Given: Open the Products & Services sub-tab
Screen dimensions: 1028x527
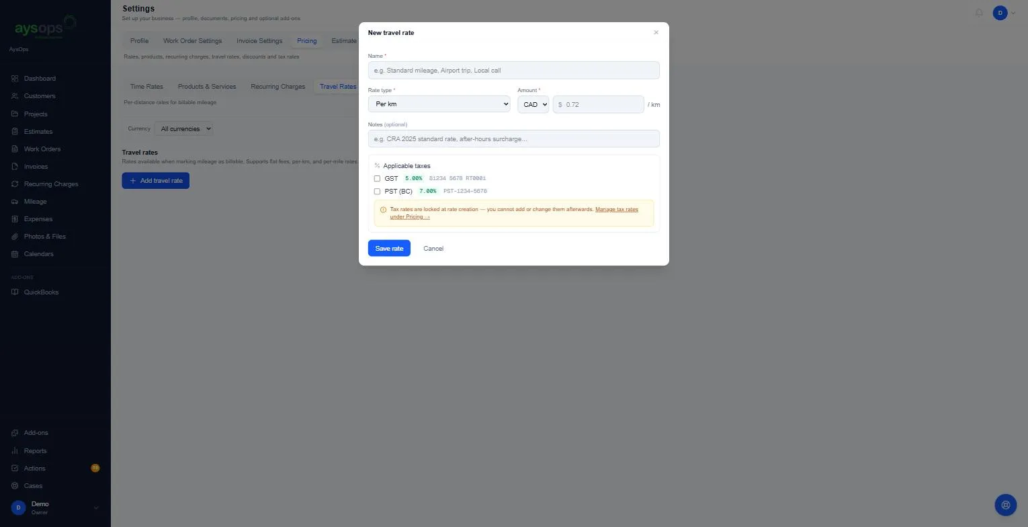Looking at the screenshot, I should click(x=207, y=87).
